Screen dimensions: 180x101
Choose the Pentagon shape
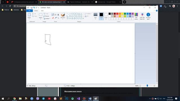point(72,16)
